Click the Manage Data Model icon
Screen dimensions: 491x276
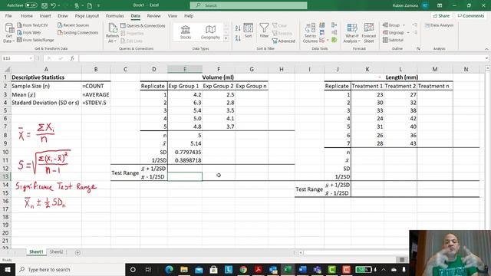[334, 40]
